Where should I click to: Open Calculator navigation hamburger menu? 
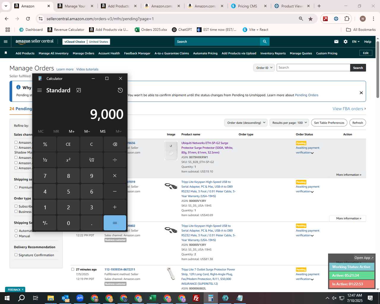[x=39, y=90]
